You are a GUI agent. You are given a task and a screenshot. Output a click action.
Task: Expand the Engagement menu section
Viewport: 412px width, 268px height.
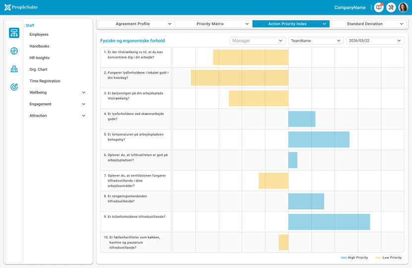pyautogui.click(x=58, y=104)
